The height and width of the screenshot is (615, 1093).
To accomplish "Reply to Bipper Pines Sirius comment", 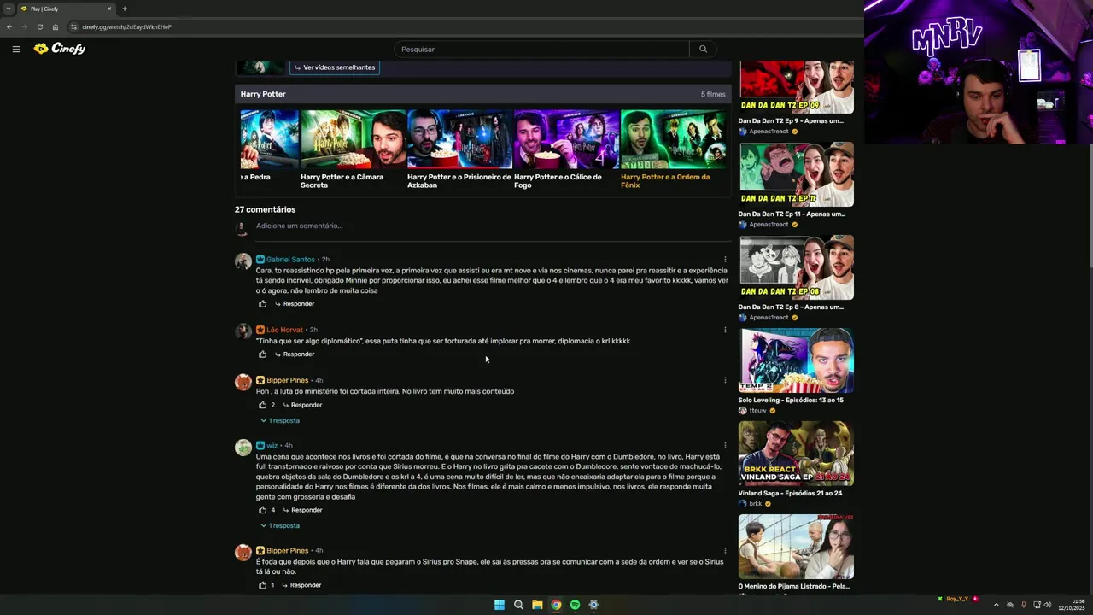I will click(301, 585).
